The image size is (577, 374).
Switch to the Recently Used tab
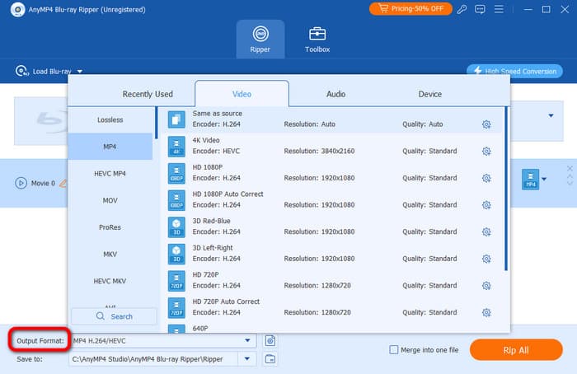[148, 94]
